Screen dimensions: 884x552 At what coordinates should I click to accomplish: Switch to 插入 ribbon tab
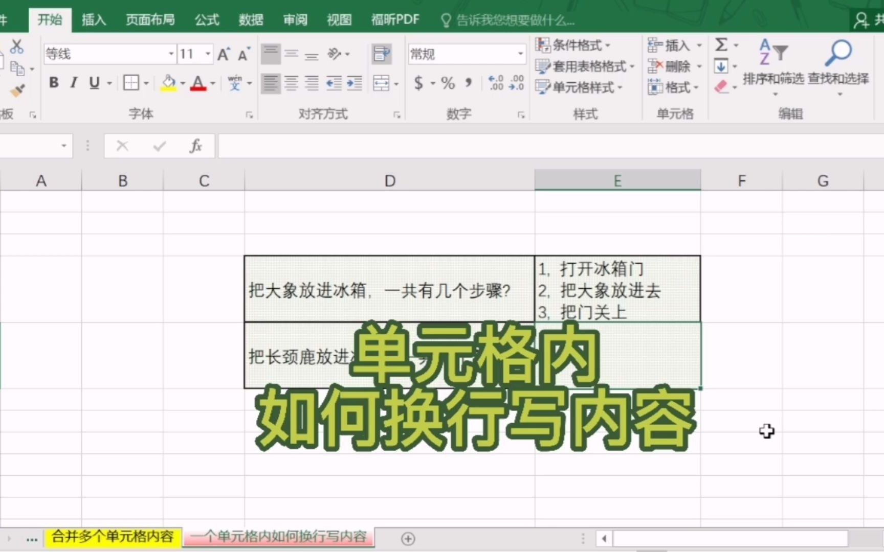point(94,20)
